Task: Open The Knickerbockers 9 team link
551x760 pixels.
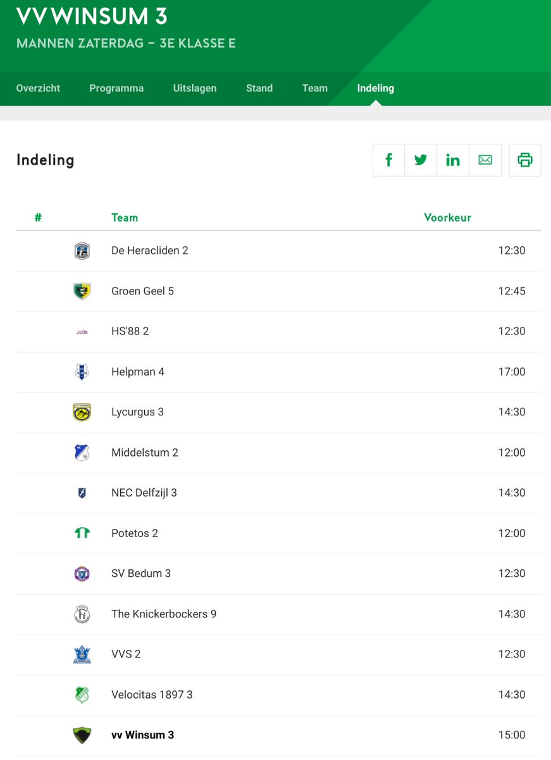Action: [x=164, y=614]
